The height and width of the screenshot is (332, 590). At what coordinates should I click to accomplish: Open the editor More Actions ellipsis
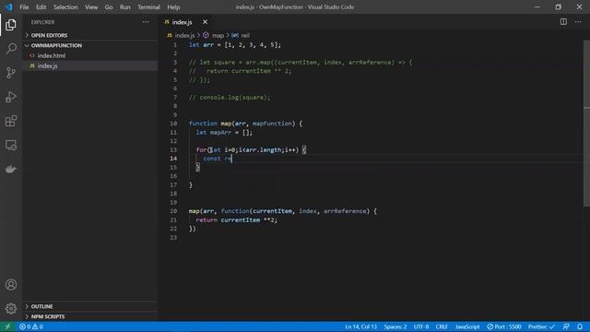[x=578, y=22]
